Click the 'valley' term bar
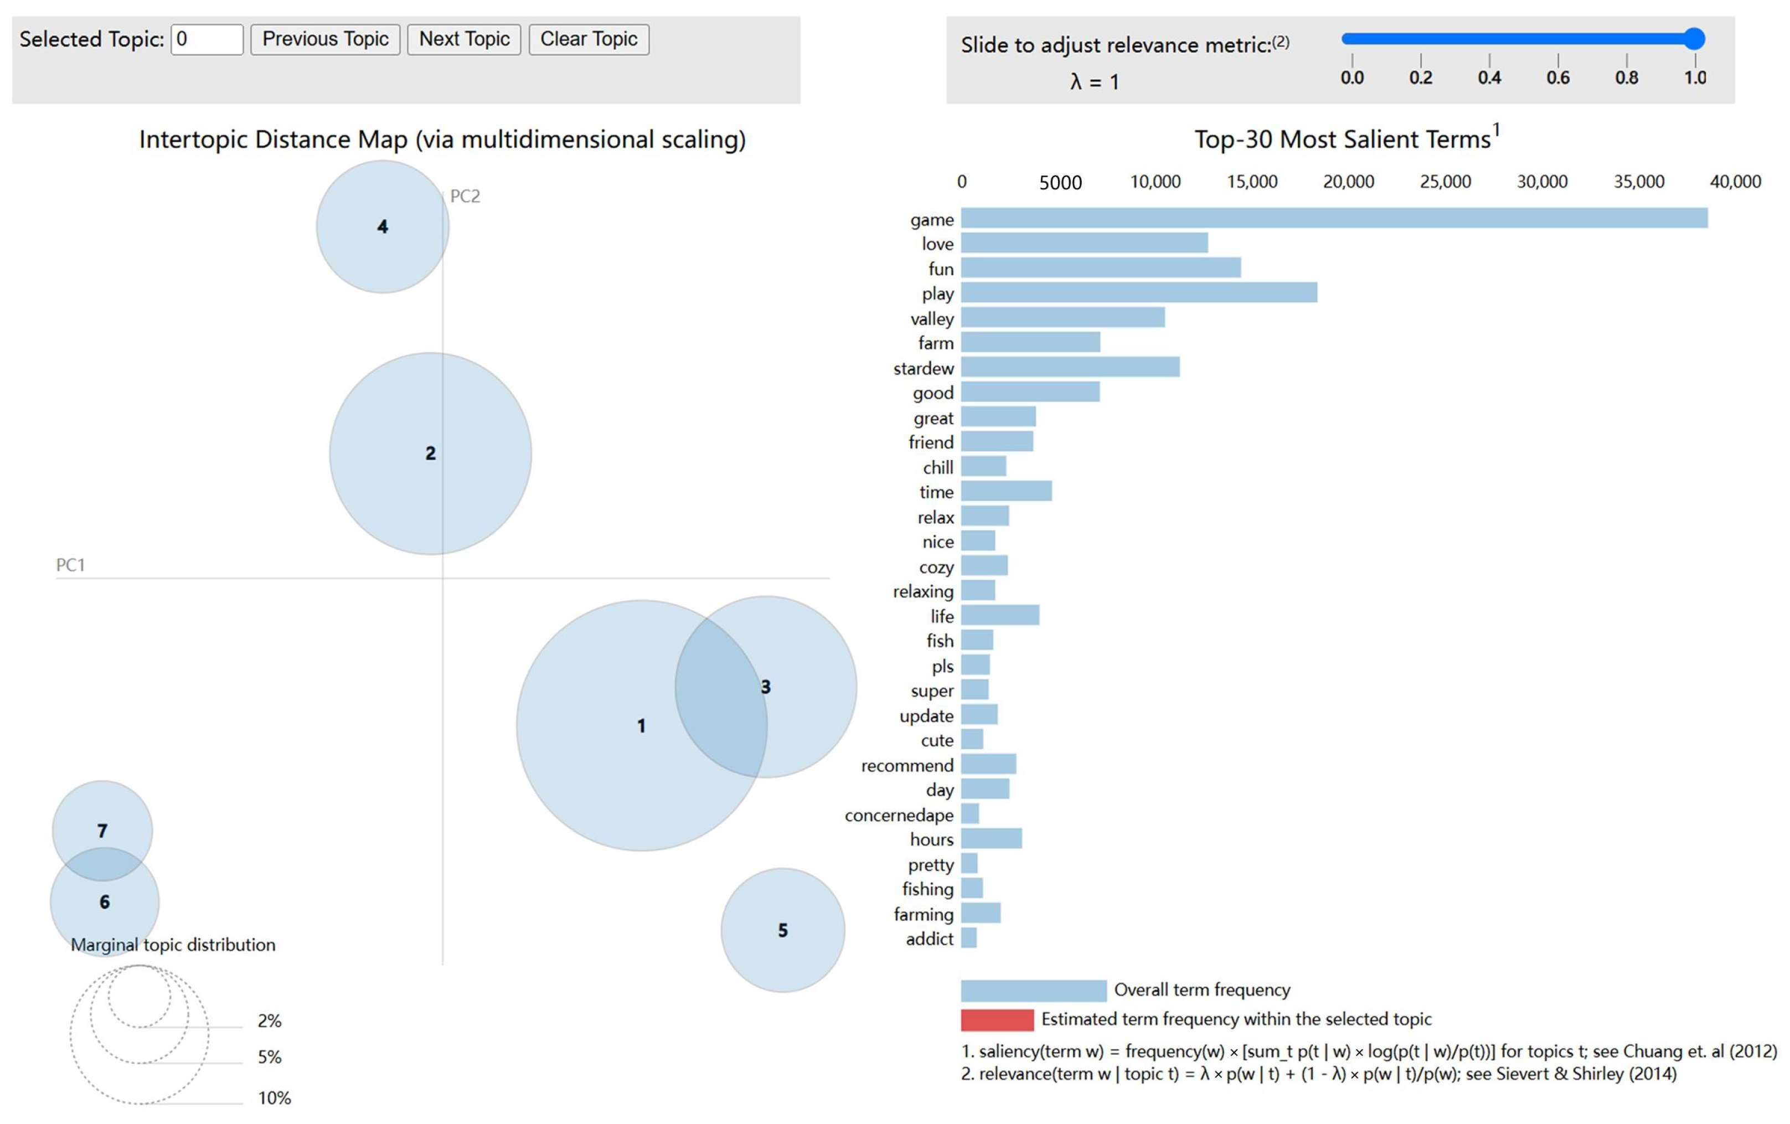1790x1124 pixels. (1062, 318)
